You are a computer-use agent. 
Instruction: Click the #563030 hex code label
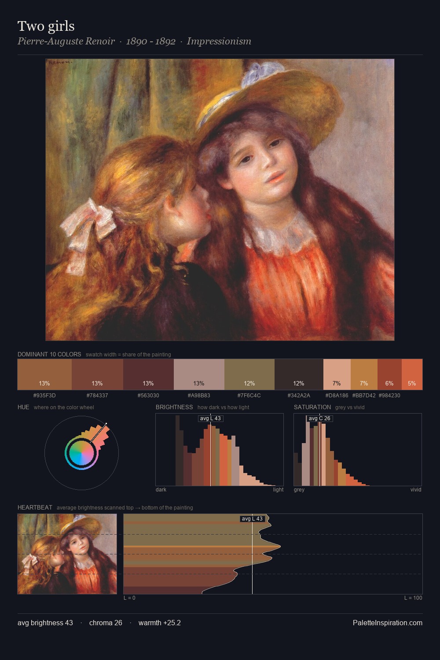148,395
